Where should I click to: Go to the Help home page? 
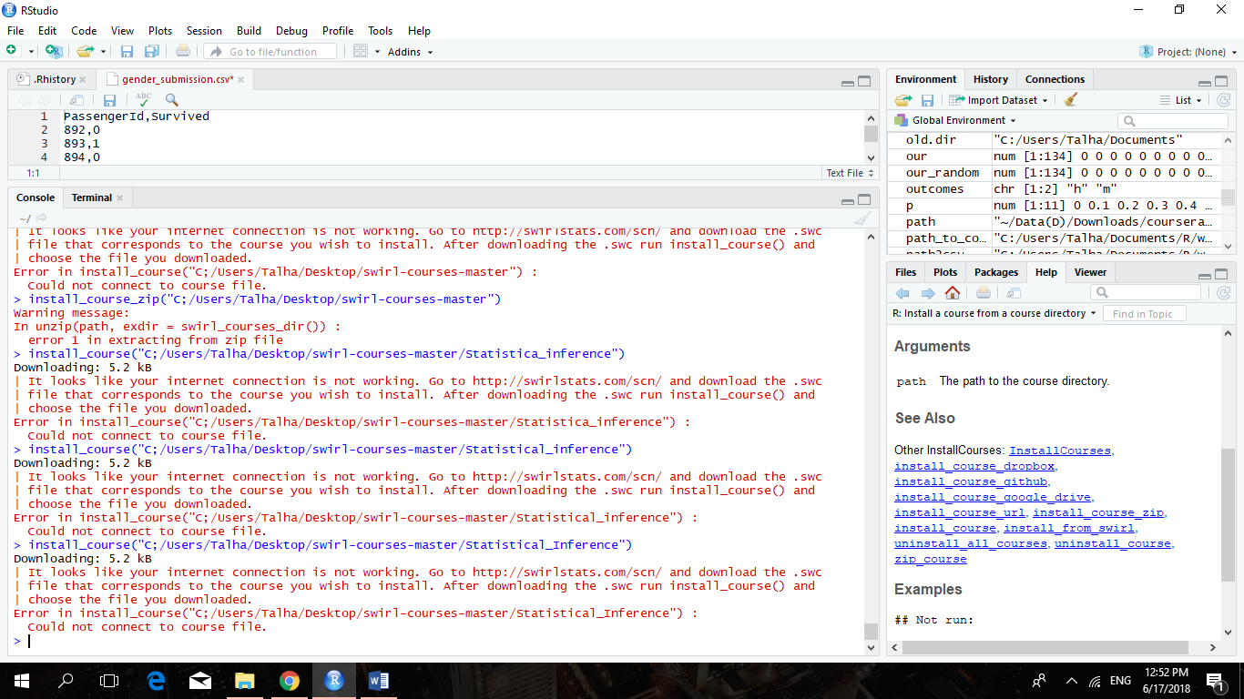tap(953, 294)
